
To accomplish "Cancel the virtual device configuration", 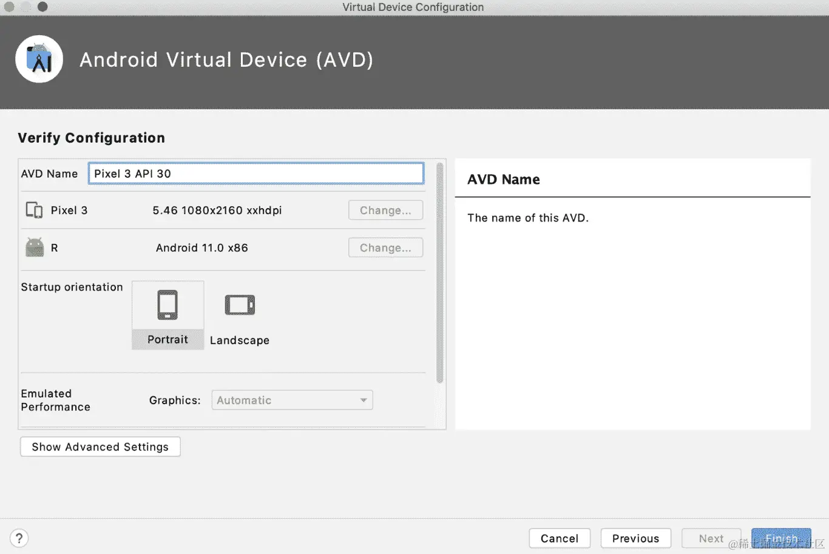I will click(560, 538).
